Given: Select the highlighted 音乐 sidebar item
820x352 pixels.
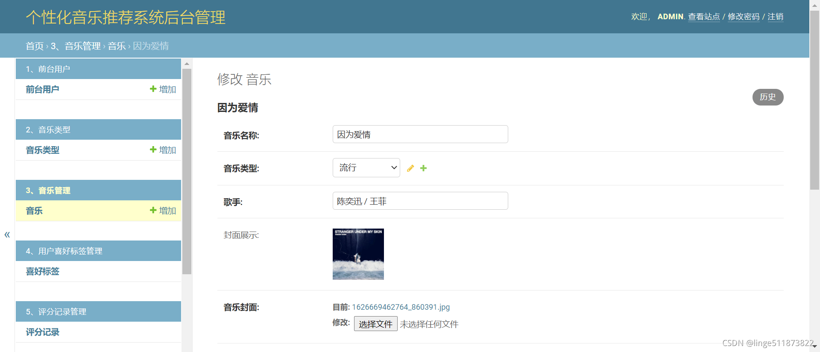Looking at the screenshot, I should click(x=34, y=211).
